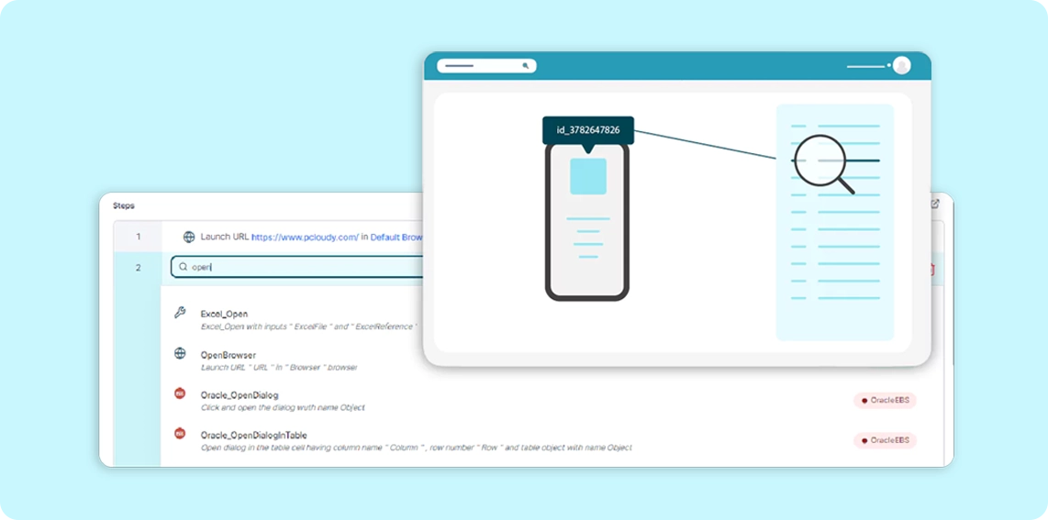Click the search icon in the top search pill
The height and width of the screenshot is (520, 1048).
tap(525, 66)
